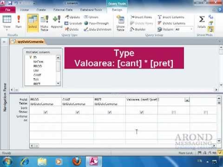Toggle the Totals sigma button
This screenshot has width=223, height=167.
tap(202, 22)
